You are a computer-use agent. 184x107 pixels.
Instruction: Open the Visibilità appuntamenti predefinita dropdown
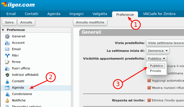(156, 59)
